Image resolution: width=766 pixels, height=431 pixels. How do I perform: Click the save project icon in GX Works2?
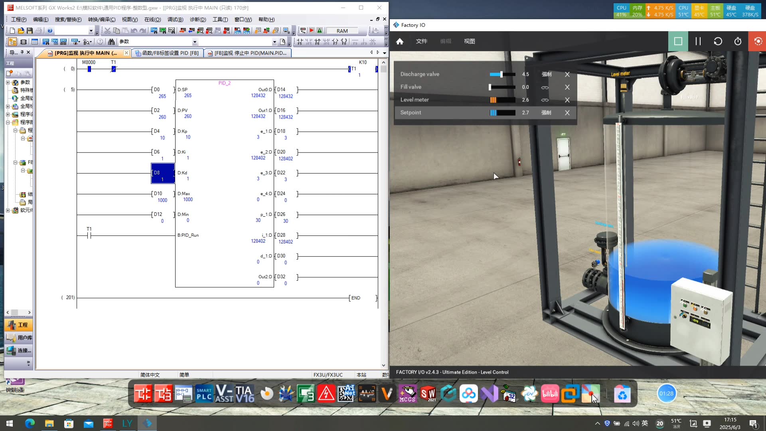pyautogui.click(x=30, y=31)
